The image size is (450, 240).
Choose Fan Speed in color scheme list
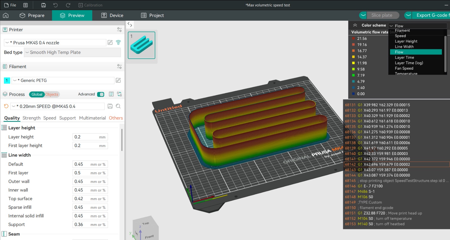point(404,68)
